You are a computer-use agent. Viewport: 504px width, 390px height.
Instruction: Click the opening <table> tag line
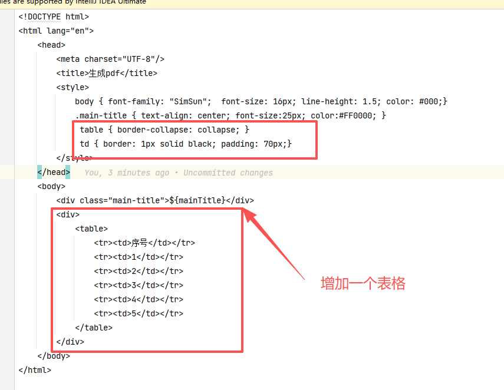[x=91, y=229]
